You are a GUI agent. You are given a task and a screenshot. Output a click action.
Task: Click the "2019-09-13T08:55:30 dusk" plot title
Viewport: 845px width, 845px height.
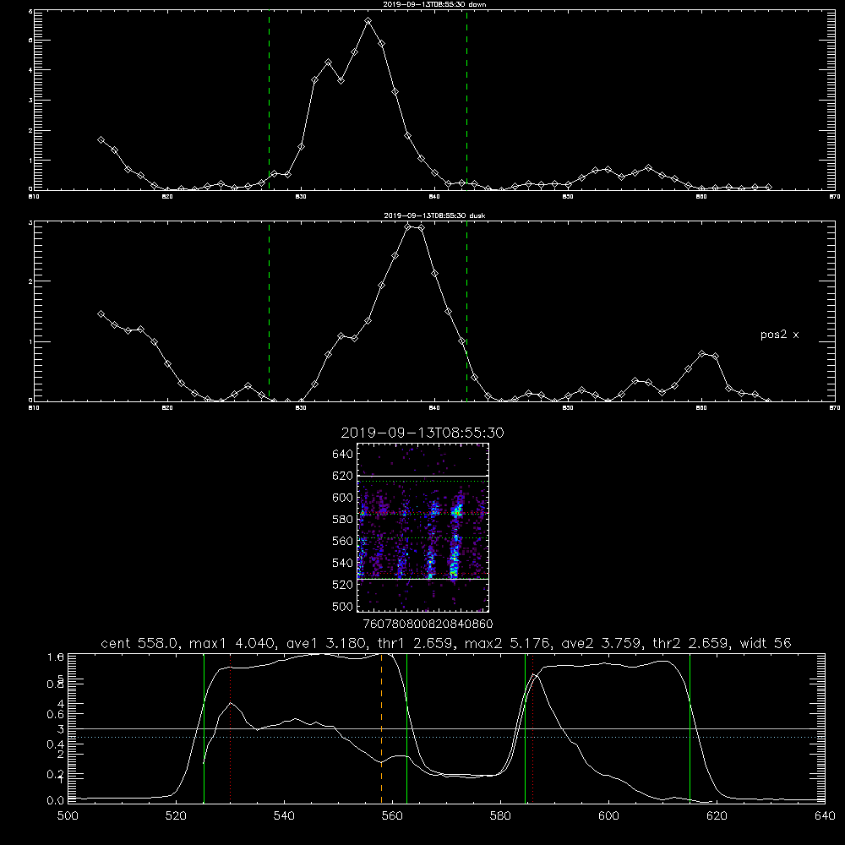[x=434, y=215]
